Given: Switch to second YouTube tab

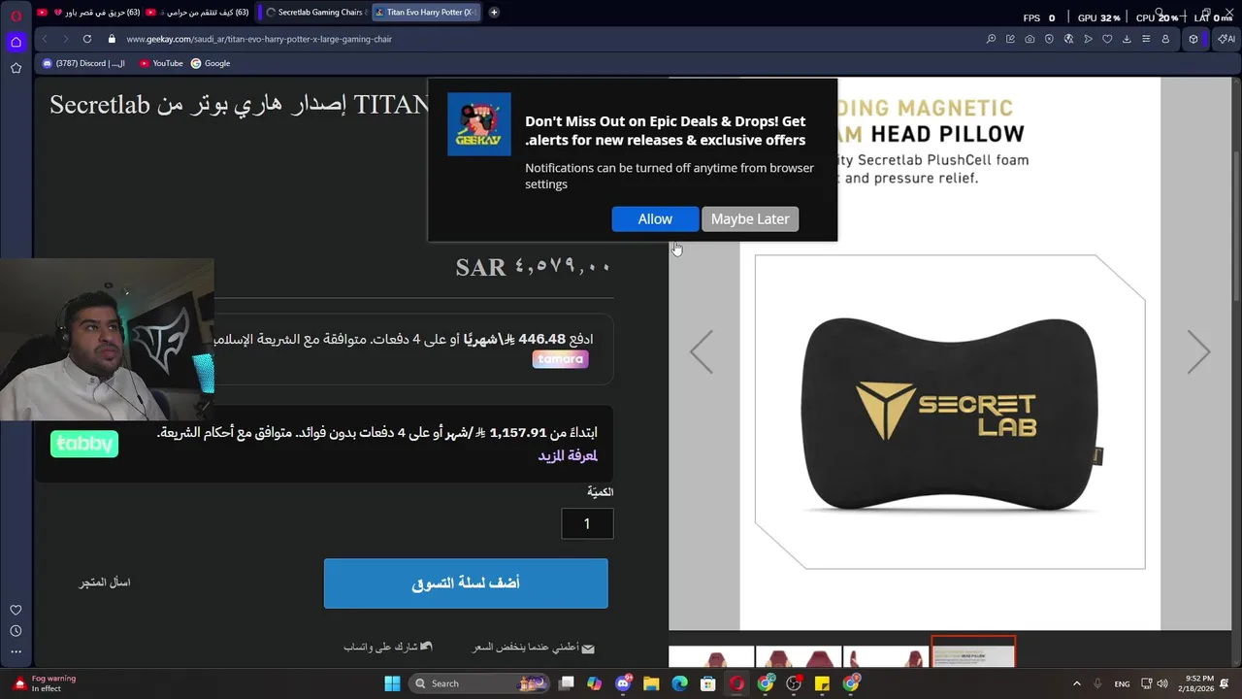Looking at the screenshot, I should (x=198, y=13).
